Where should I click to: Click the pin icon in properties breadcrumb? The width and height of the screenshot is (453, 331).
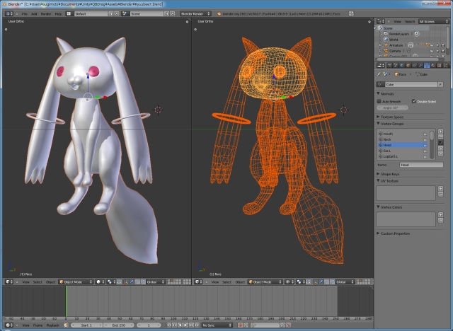click(379, 74)
